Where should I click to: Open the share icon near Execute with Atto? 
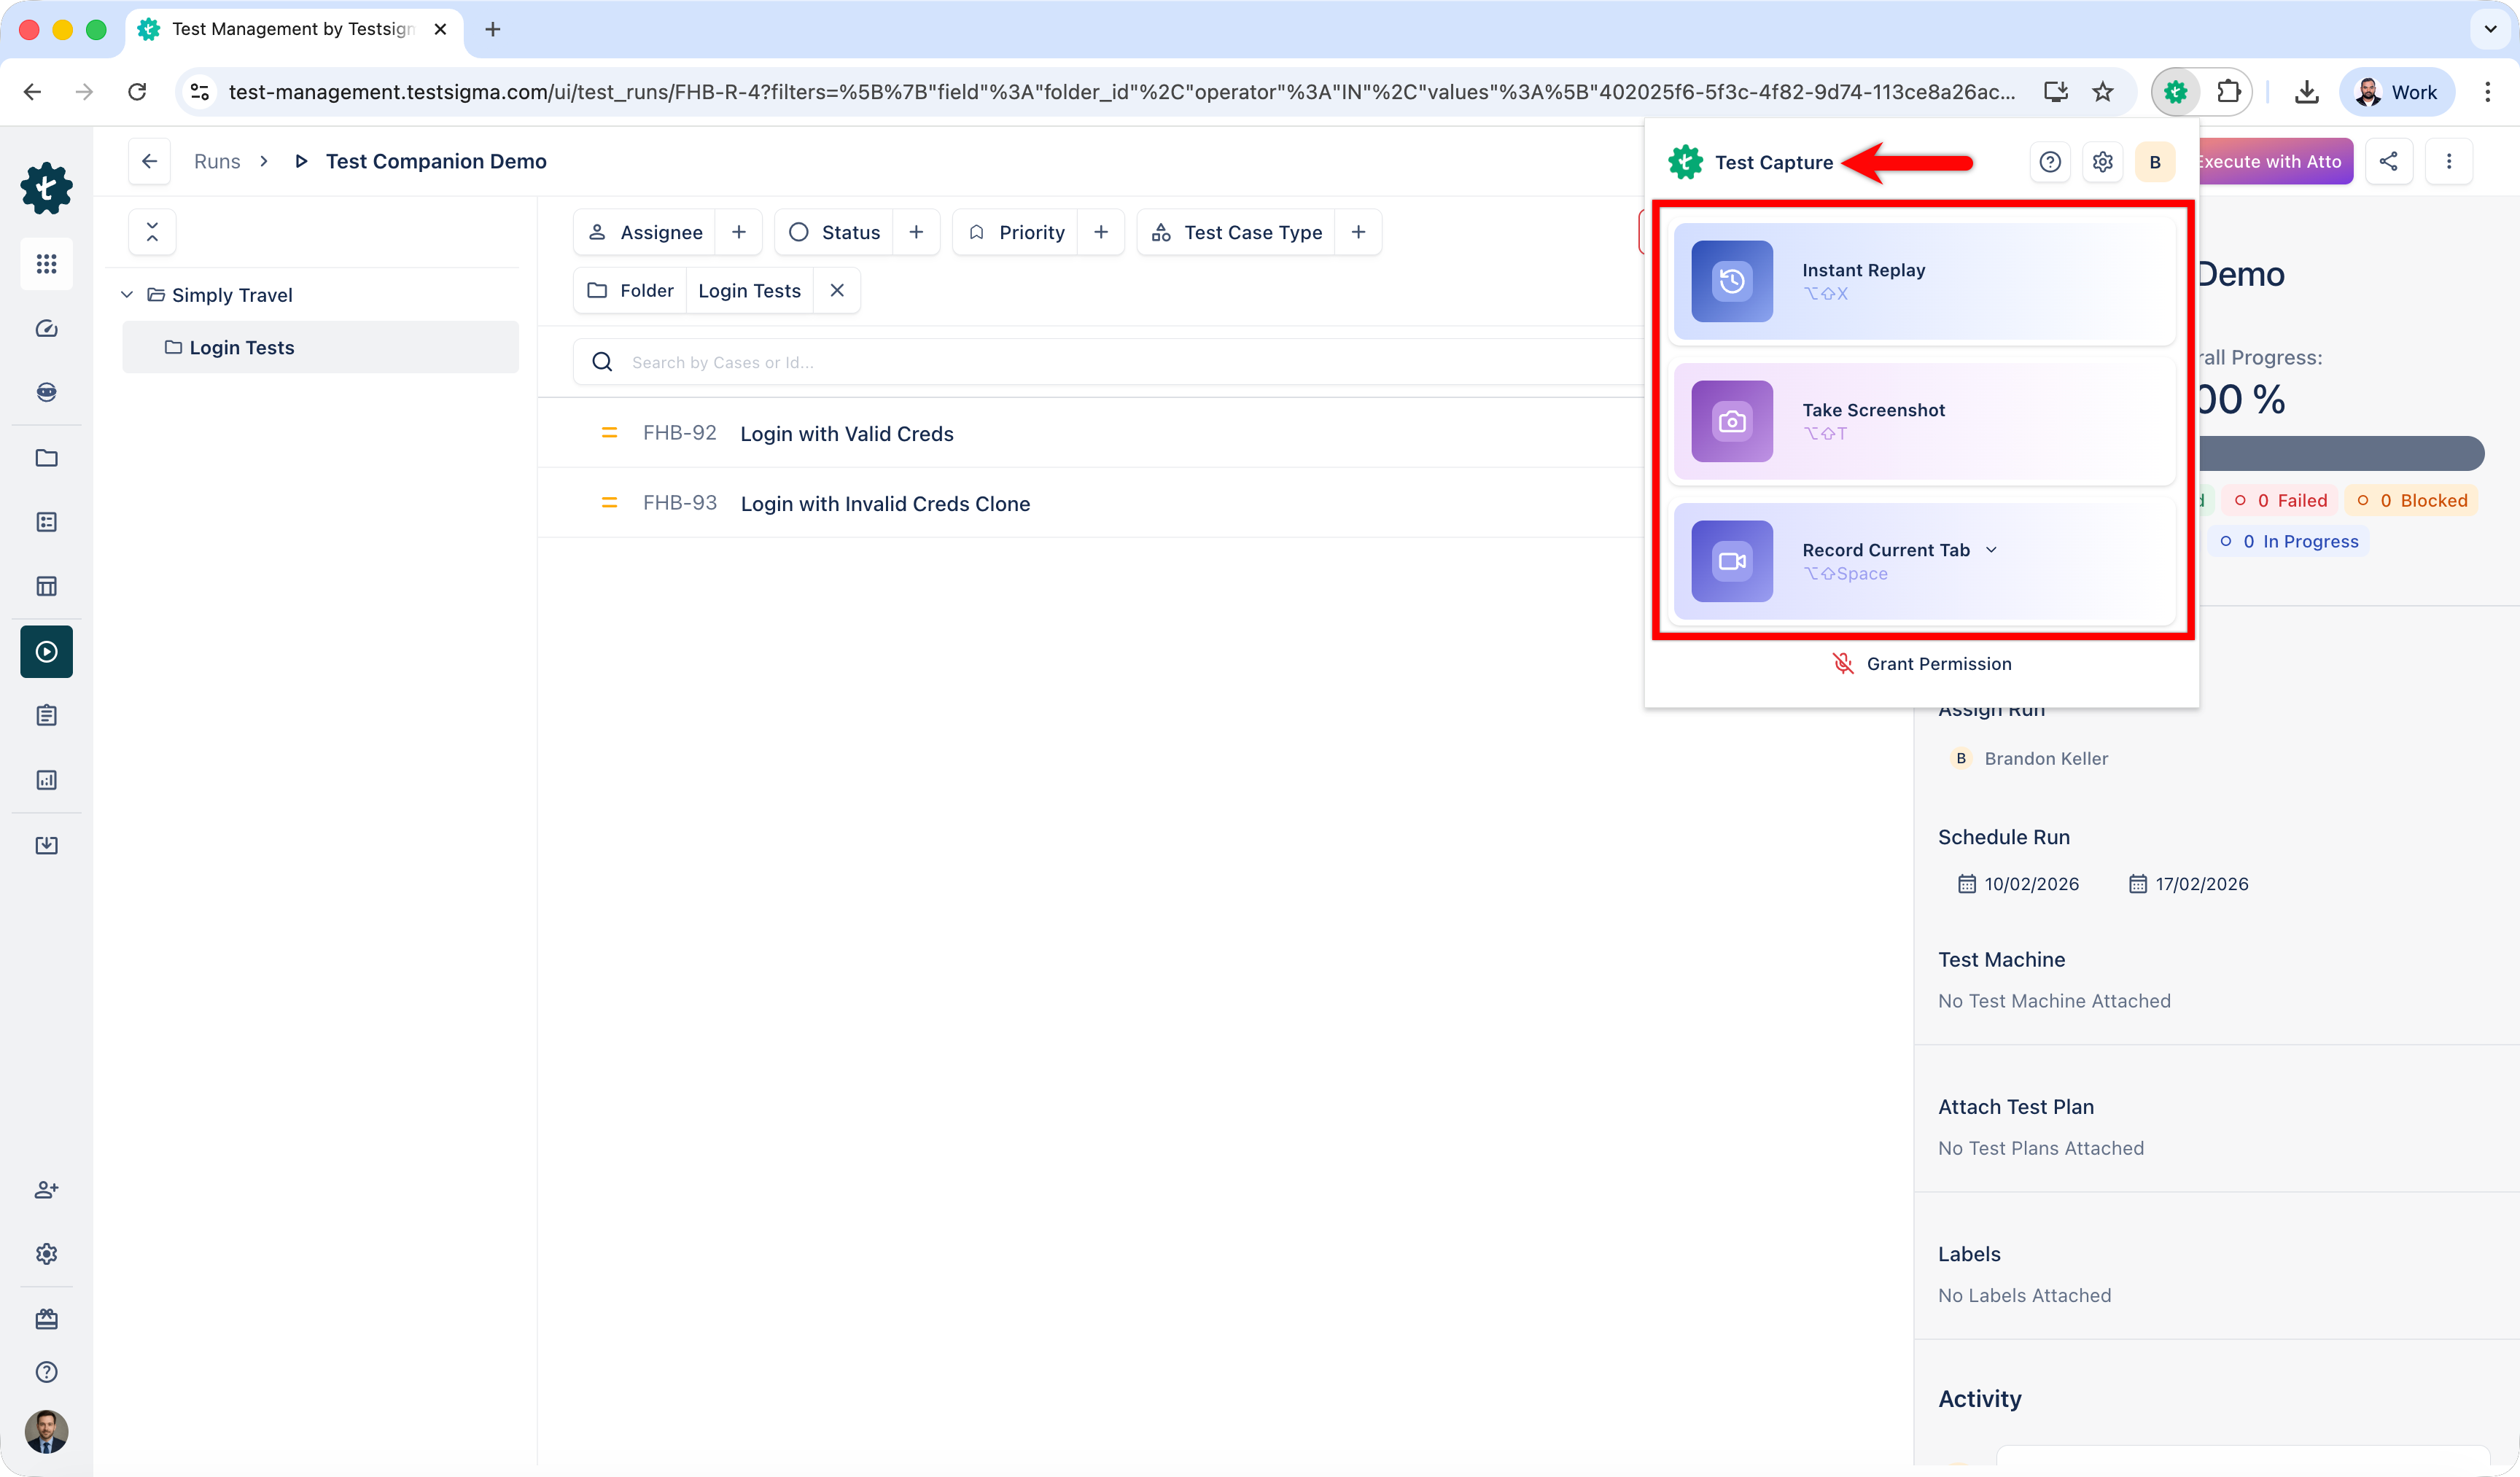coord(2388,161)
